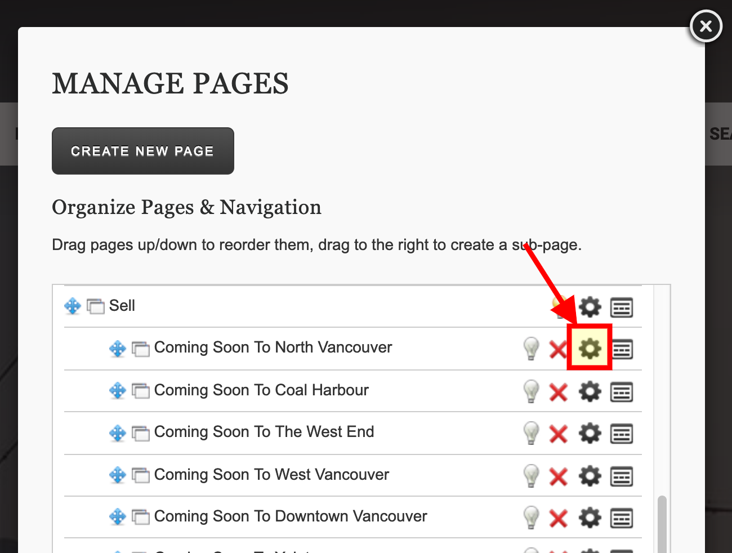Toggle lightbulb visibility for Coming Soon To The West End
Image resolution: width=732 pixels, height=553 pixels.
point(531,433)
